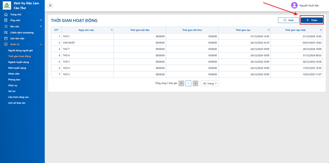Select Vai trò submenu item
The height and width of the screenshot is (163, 329).
[12, 91]
